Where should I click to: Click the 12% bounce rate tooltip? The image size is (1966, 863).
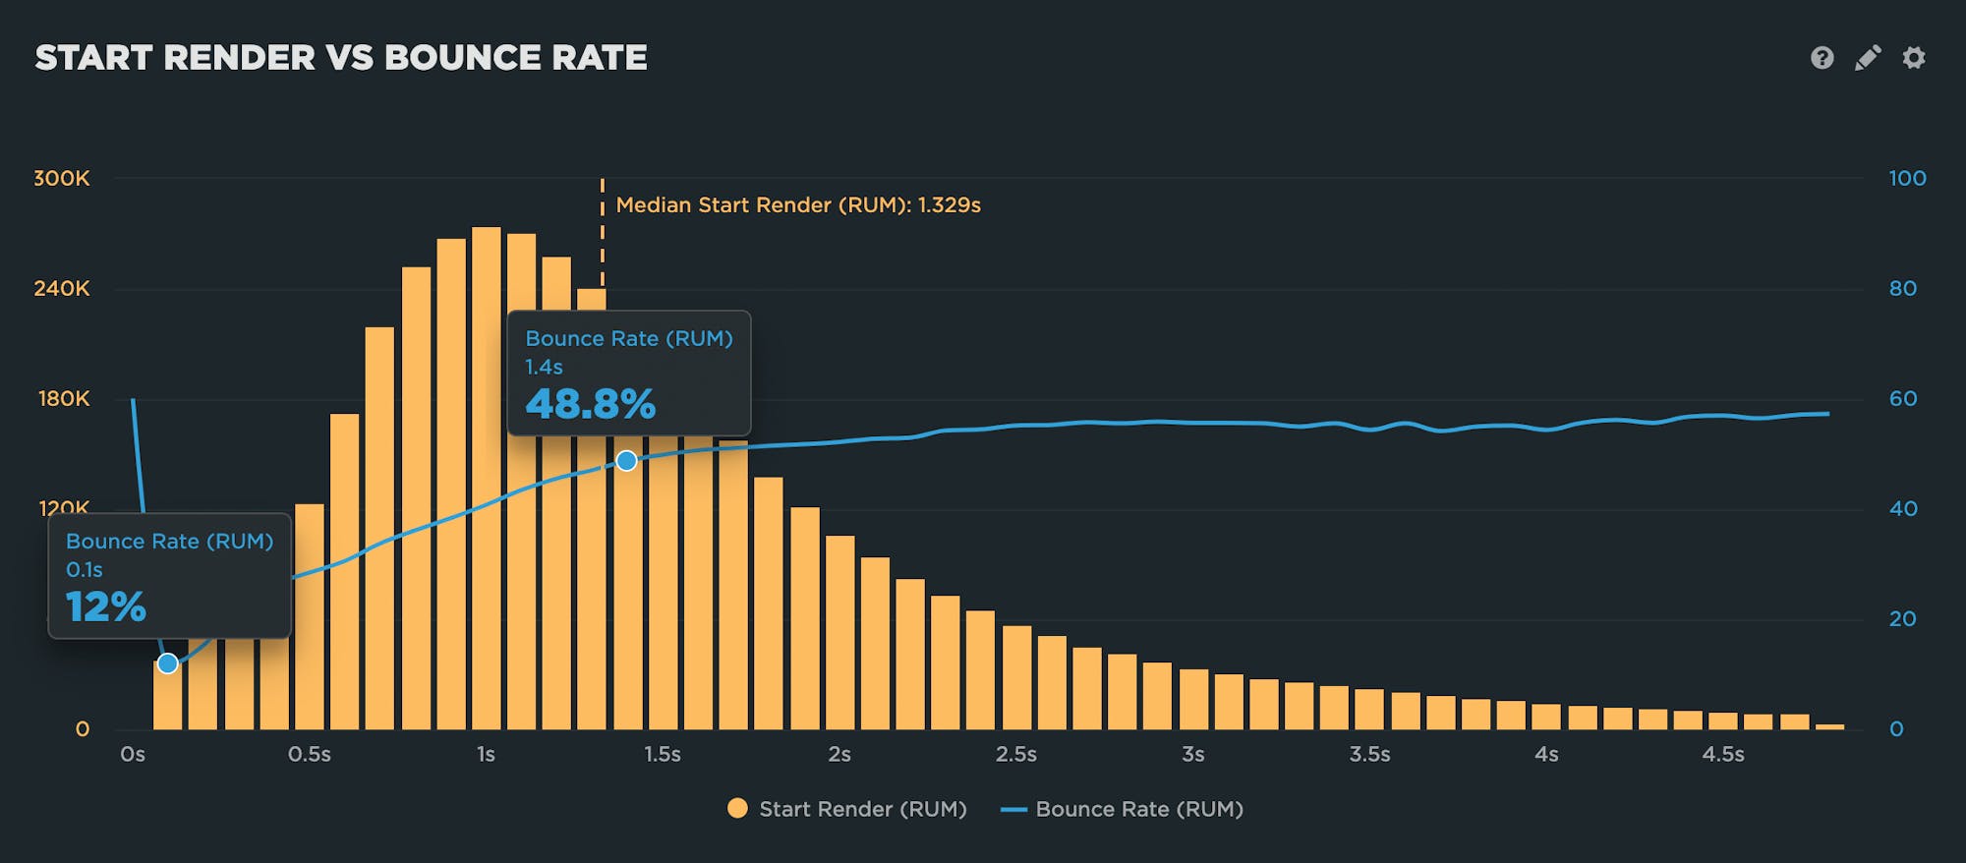click(169, 576)
